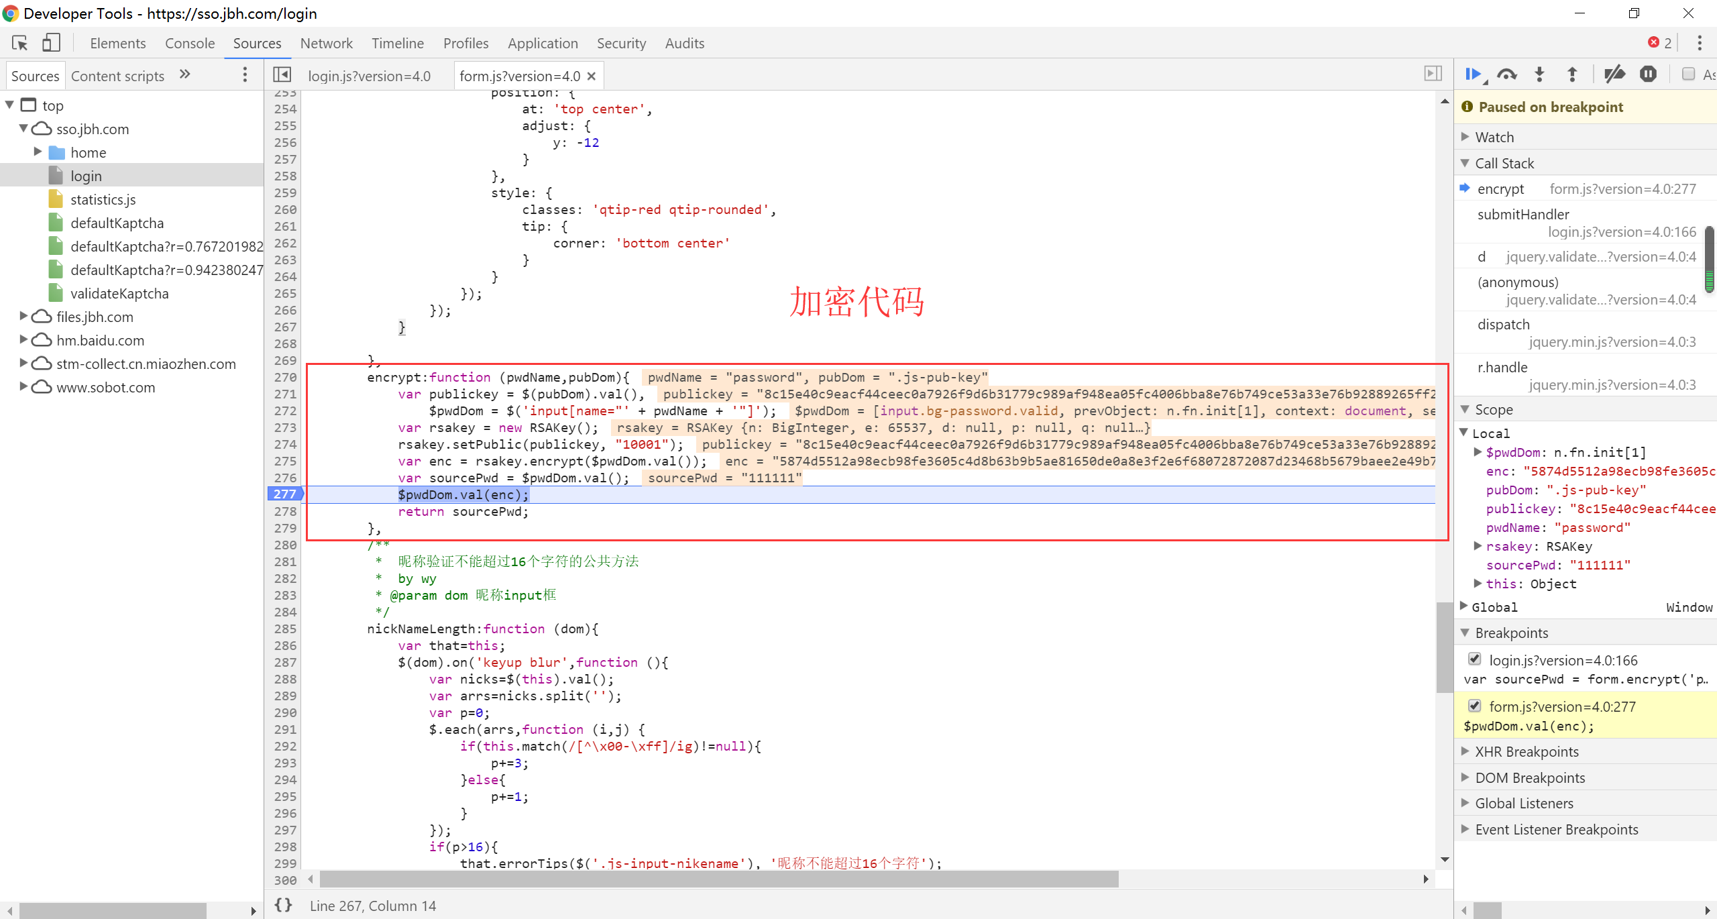Expand XHR Breakpoints section

(x=1527, y=751)
